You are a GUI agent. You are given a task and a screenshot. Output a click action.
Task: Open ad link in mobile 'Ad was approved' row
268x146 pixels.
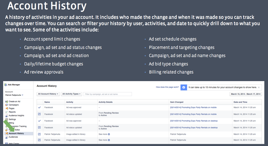point(193,108)
